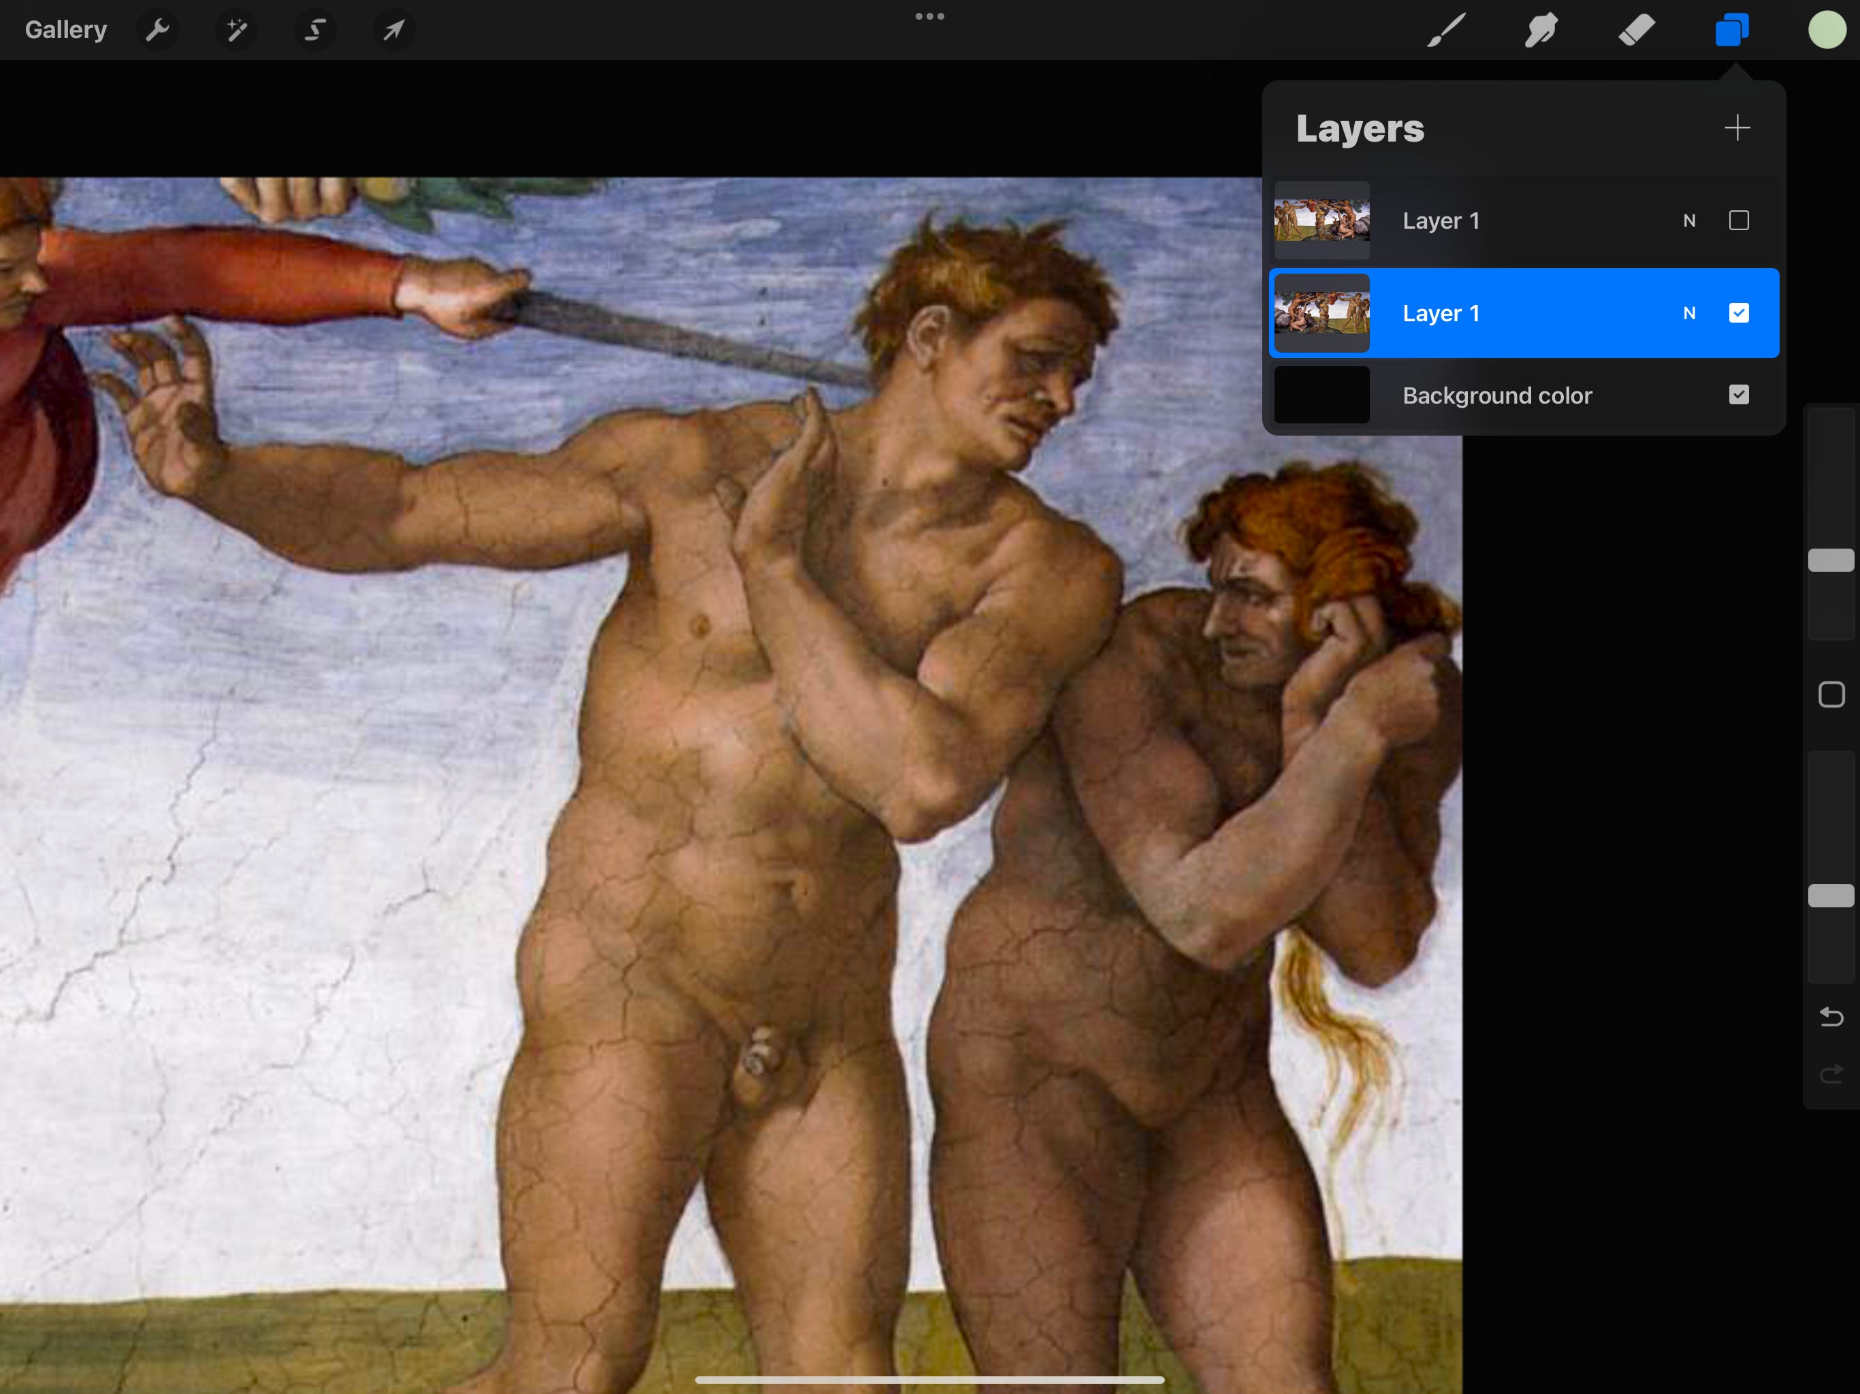Hide the selected blue Layer 1
The image size is (1860, 1394).
click(x=1739, y=313)
